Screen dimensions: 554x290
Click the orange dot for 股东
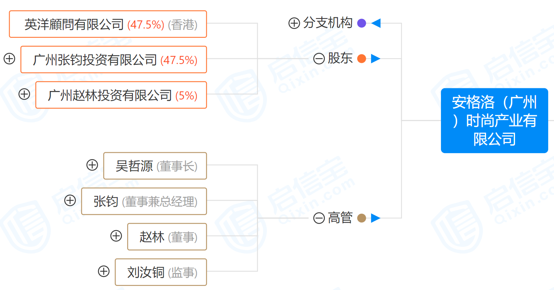click(361, 59)
